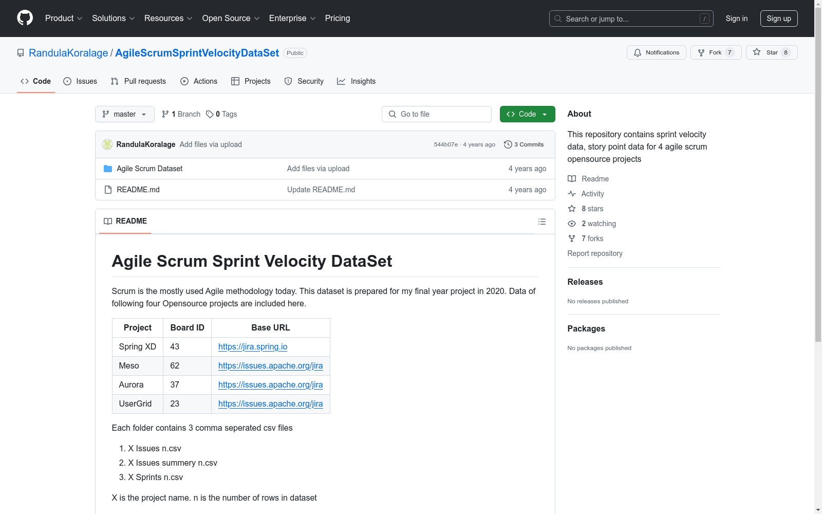822x514 pixels.
Task: Click the Go to file search field
Action: [x=437, y=114]
